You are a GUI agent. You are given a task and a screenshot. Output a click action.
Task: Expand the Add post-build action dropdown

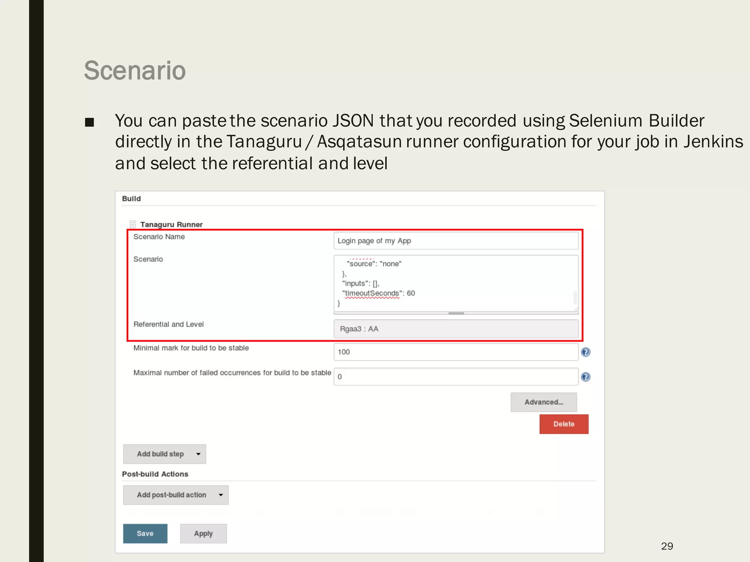tap(176, 495)
